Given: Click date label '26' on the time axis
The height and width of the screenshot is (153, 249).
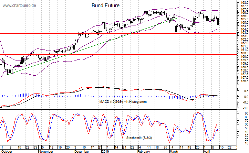Looking at the screenshot, I should pyautogui.click(x=68, y=147).
